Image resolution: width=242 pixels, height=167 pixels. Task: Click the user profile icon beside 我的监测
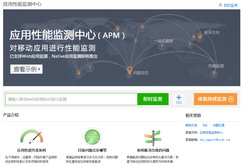coord(220,5)
